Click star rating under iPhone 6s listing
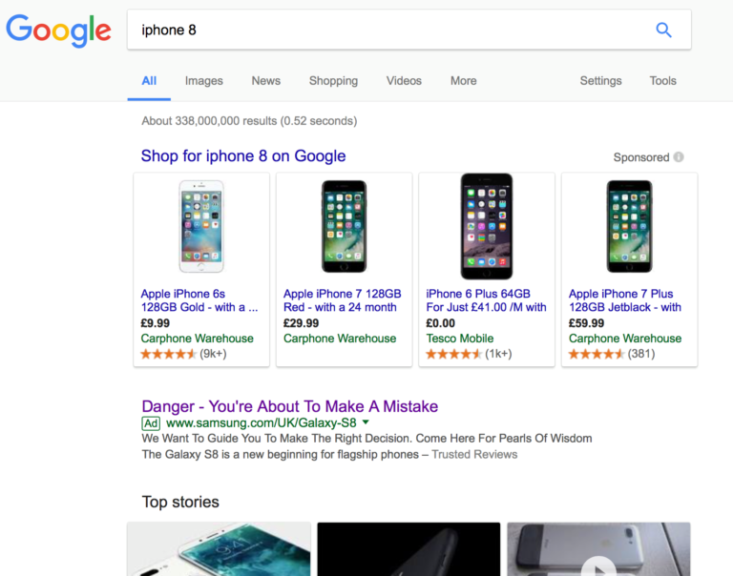This screenshot has width=733, height=576. pos(168,354)
